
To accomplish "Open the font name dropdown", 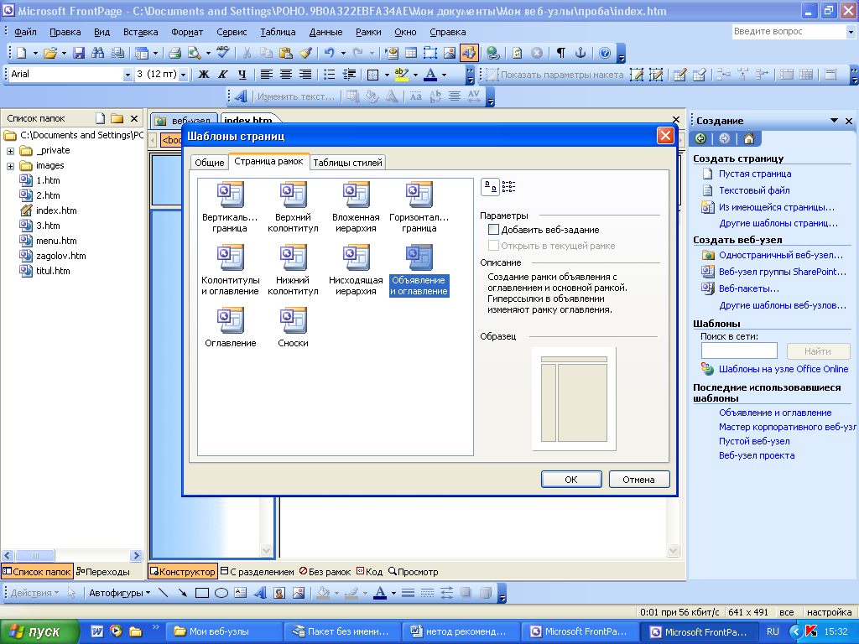I will pos(128,75).
